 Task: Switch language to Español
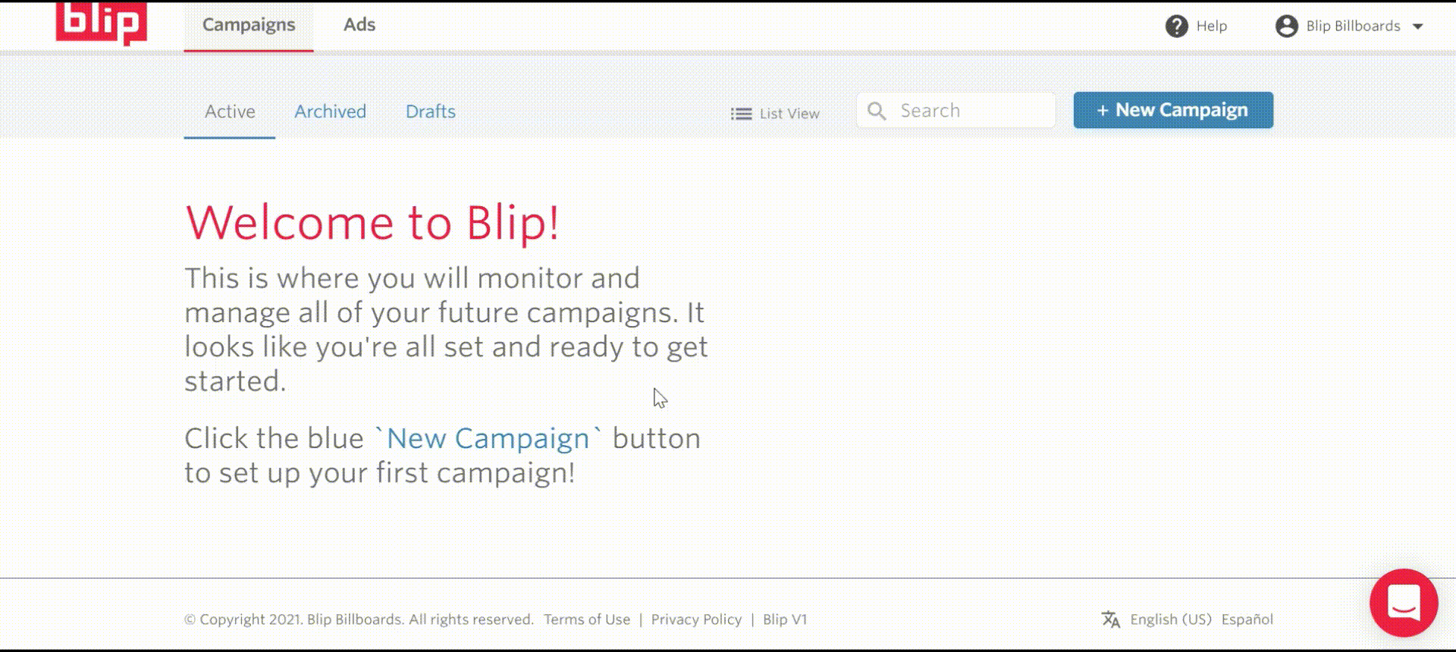click(1247, 619)
